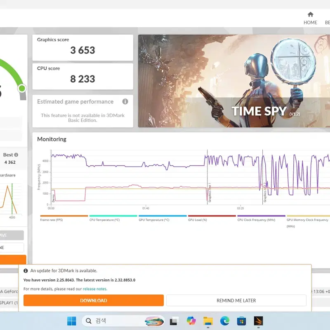Click the Time Spy banner image
330x330 pixels.
point(234,81)
